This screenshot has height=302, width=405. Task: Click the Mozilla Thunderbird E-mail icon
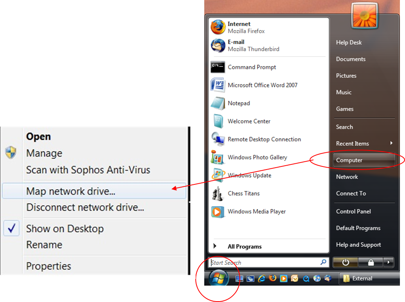click(x=218, y=45)
